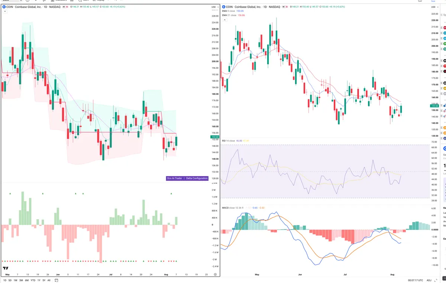Click the 00:07:17 UTC clock
The image size is (446, 283).
click(415, 280)
